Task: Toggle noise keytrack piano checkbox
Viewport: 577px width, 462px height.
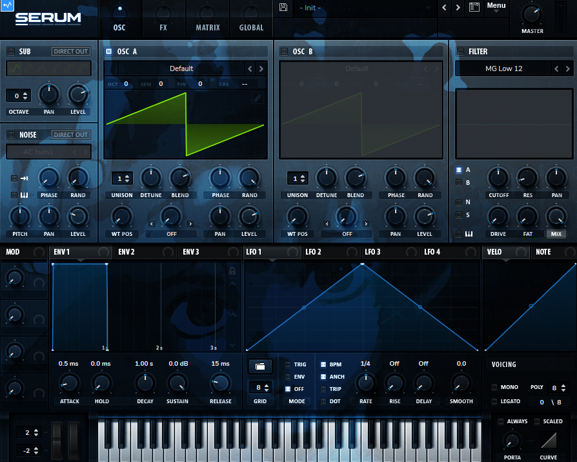Action: [14, 195]
